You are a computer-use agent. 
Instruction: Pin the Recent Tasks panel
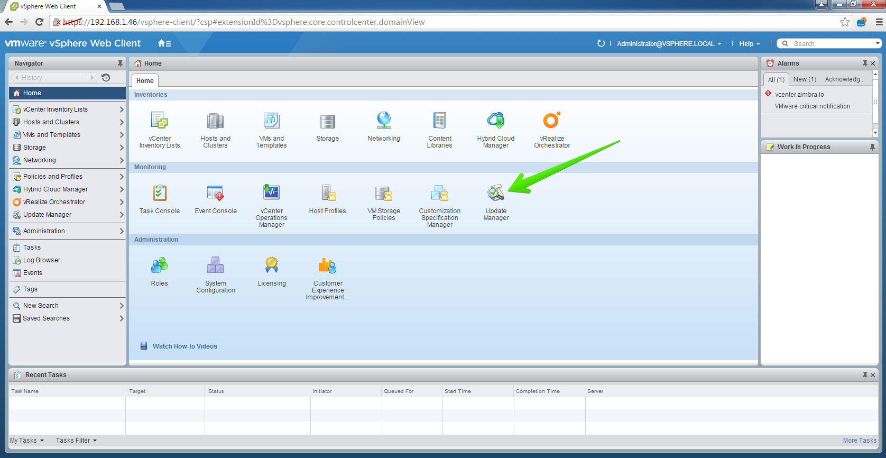(x=865, y=375)
